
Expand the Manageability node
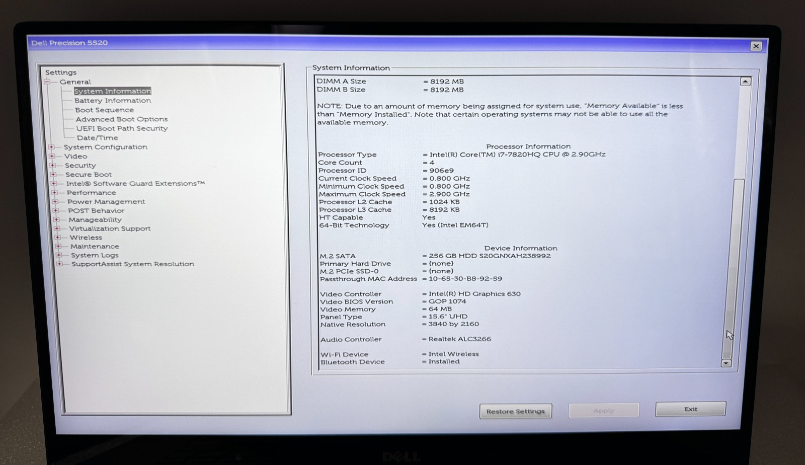coord(56,220)
